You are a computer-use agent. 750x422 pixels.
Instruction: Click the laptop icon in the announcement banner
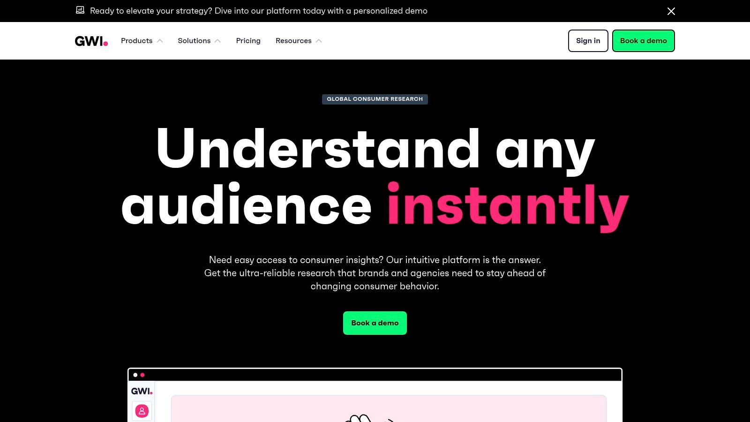[81, 10]
